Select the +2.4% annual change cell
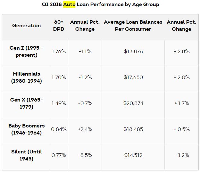 tap(85, 129)
